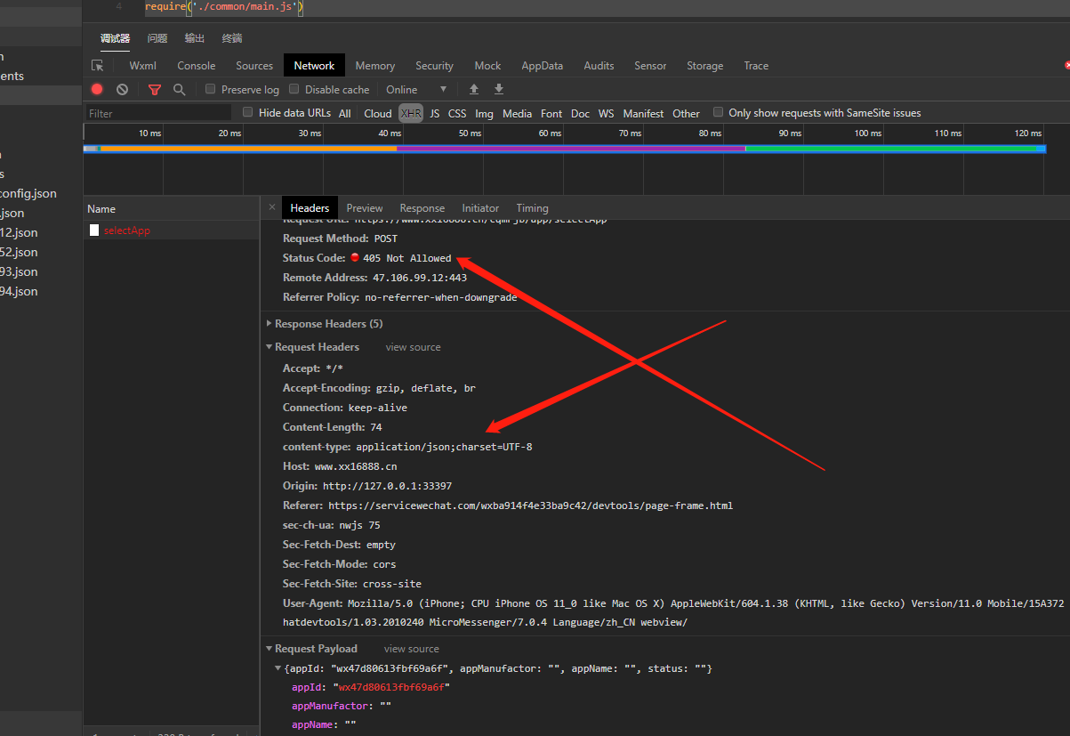This screenshot has width=1070, height=736.
Task: Select the Network panel tab
Action: click(x=314, y=66)
